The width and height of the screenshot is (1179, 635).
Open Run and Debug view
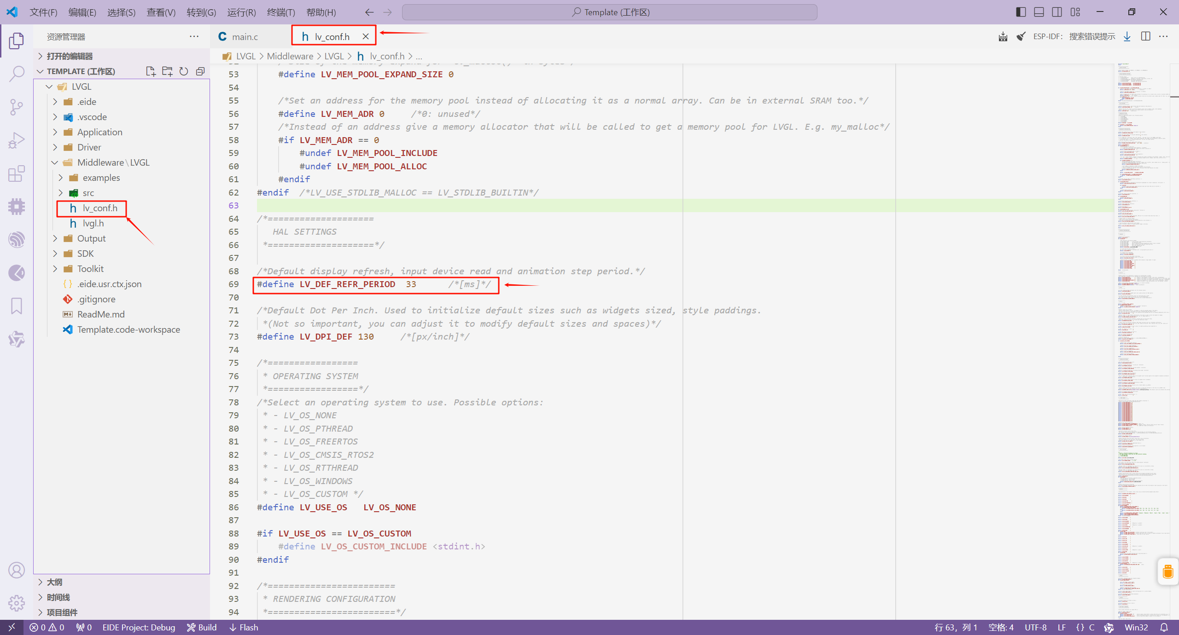click(17, 140)
